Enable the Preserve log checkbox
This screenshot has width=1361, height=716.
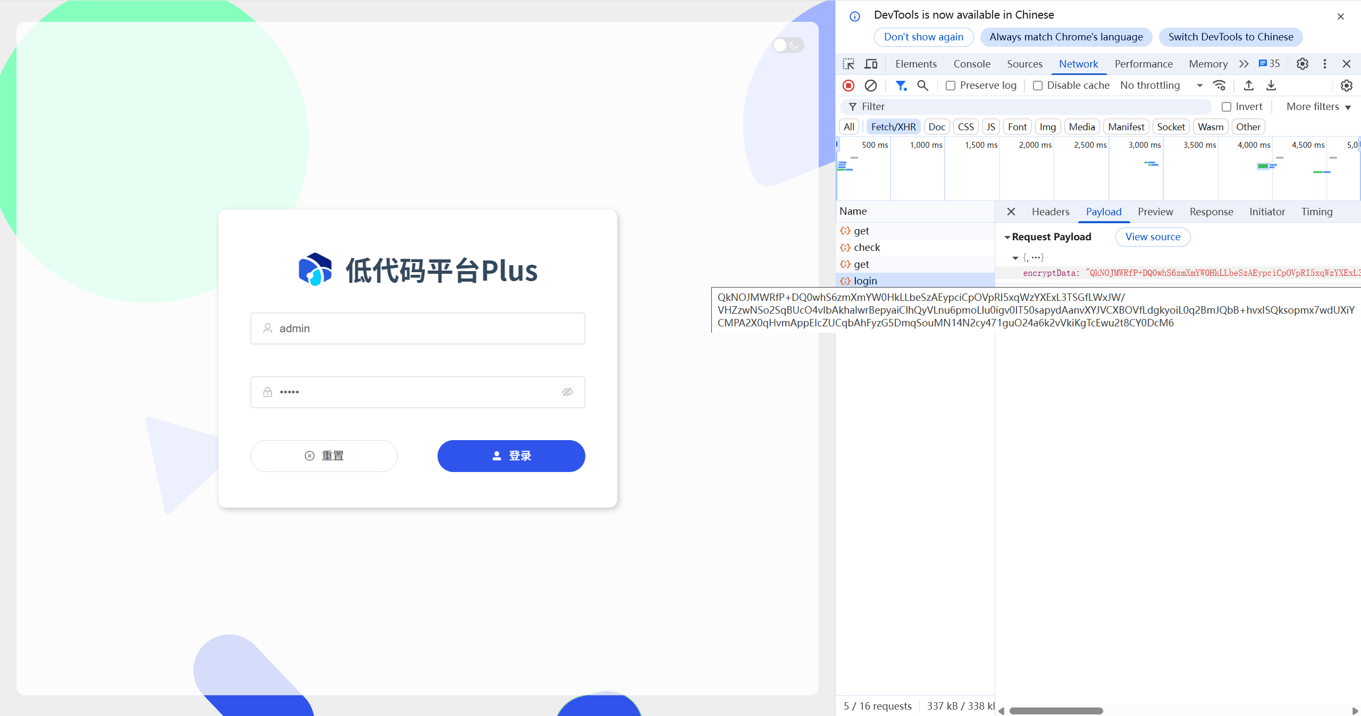[951, 86]
